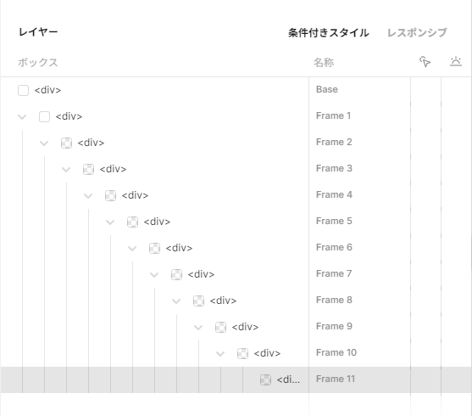Click checkered box icon for Frame 6
Viewport: 472px width, 416px height.
pos(155,248)
